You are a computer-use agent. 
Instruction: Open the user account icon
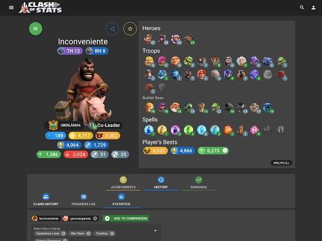pyautogui.click(x=313, y=8)
